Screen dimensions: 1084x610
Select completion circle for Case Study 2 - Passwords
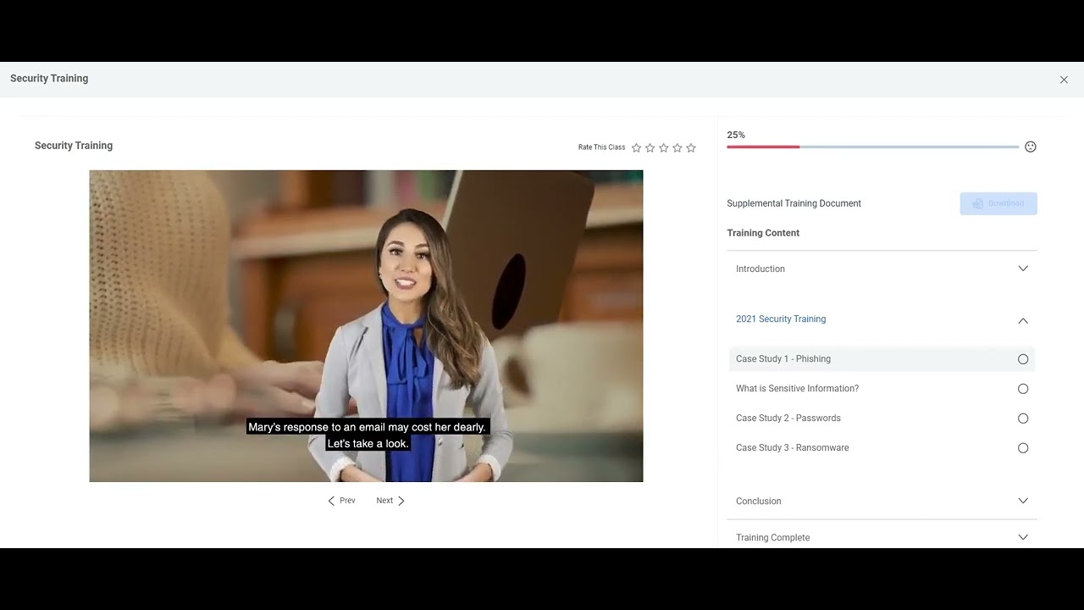coord(1023,419)
